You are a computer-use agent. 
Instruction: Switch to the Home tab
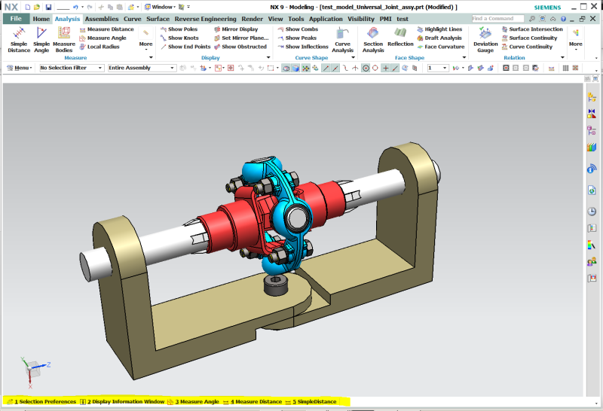click(41, 19)
